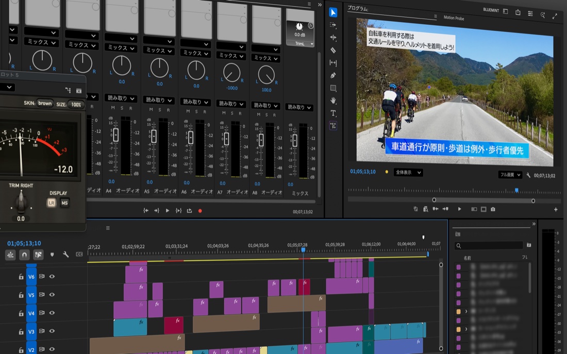This screenshot has height=354, width=567.
Task: Click the closed captions CC icon in timeline
Action: pyautogui.click(x=79, y=255)
